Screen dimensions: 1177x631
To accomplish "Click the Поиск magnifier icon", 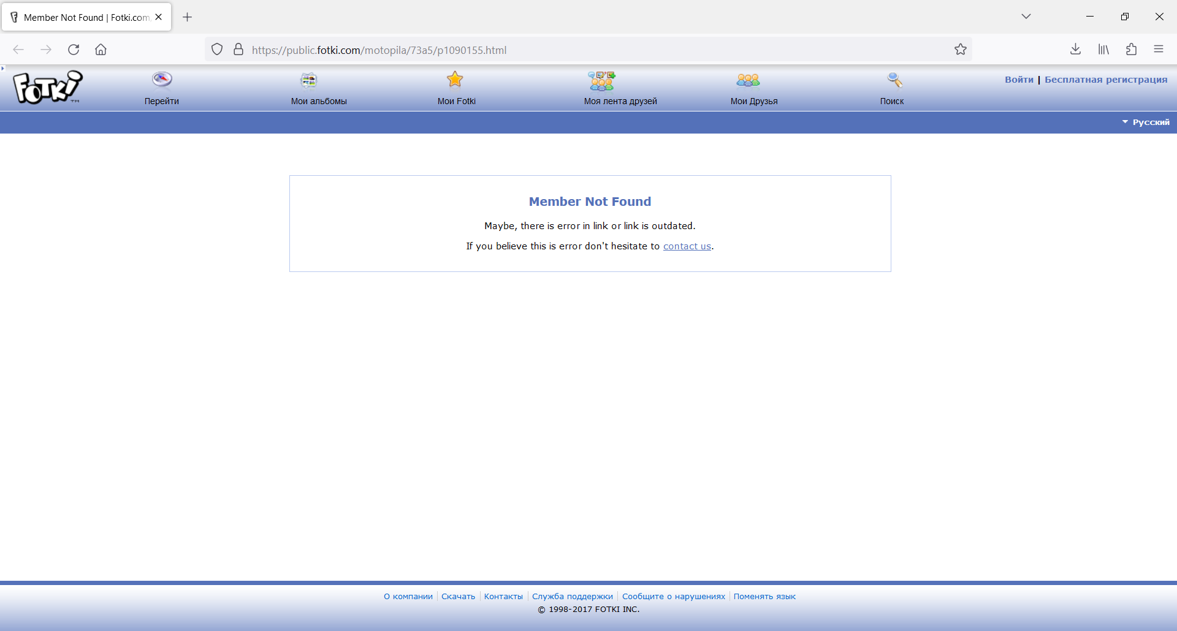I will click(x=894, y=80).
